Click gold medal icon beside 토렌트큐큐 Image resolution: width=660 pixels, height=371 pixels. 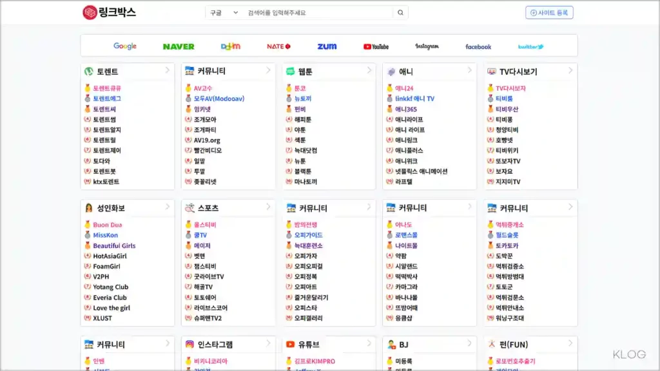coord(88,88)
